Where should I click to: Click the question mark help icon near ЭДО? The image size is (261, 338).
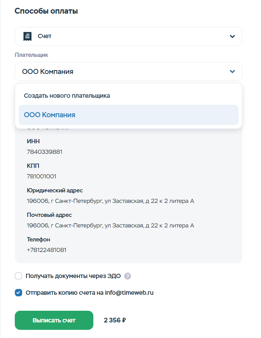pos(128,276)
